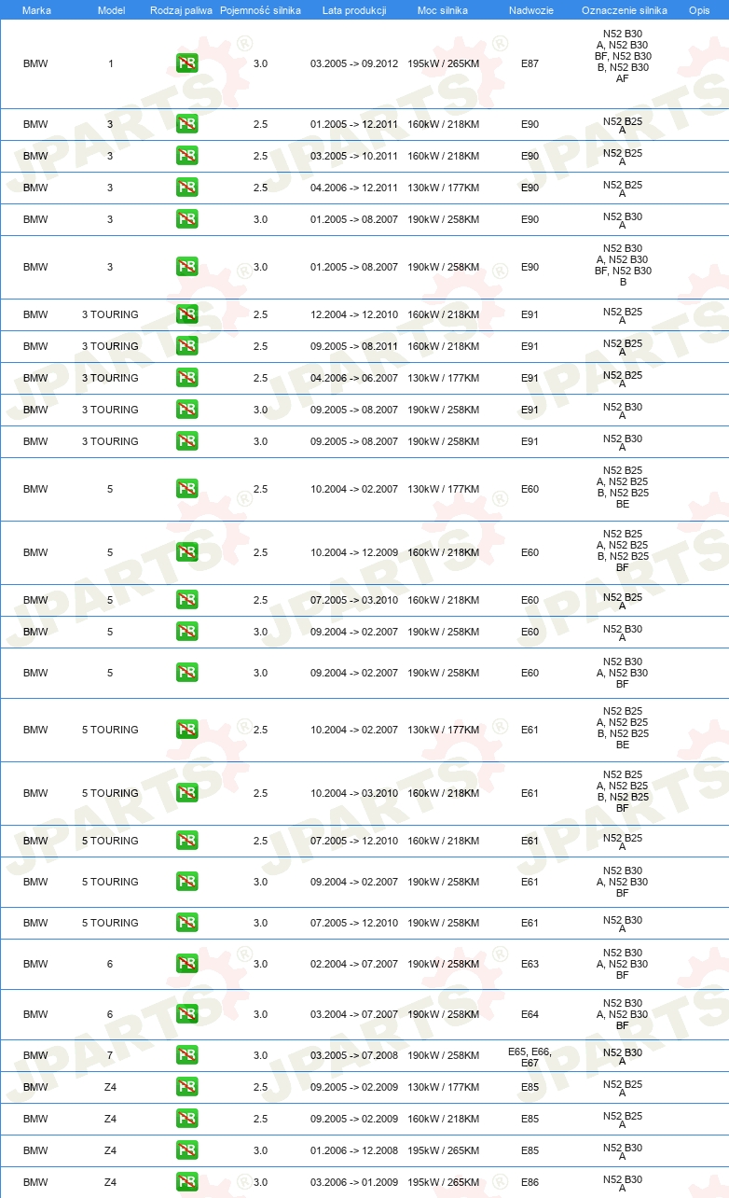
Task: Click model cell '7'
Action: [x=110, y=1055]
